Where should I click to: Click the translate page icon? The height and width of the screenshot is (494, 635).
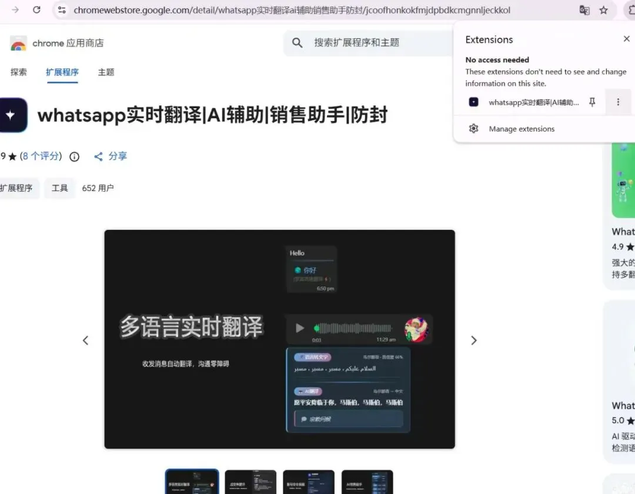click(584, 10)
